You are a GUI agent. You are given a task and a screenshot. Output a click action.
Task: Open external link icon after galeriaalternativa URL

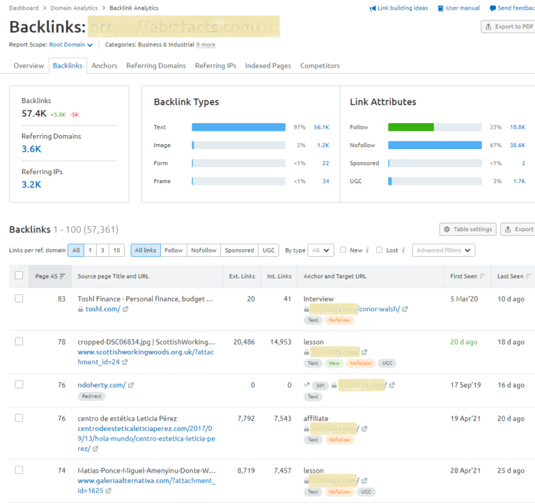pos(108,491)
